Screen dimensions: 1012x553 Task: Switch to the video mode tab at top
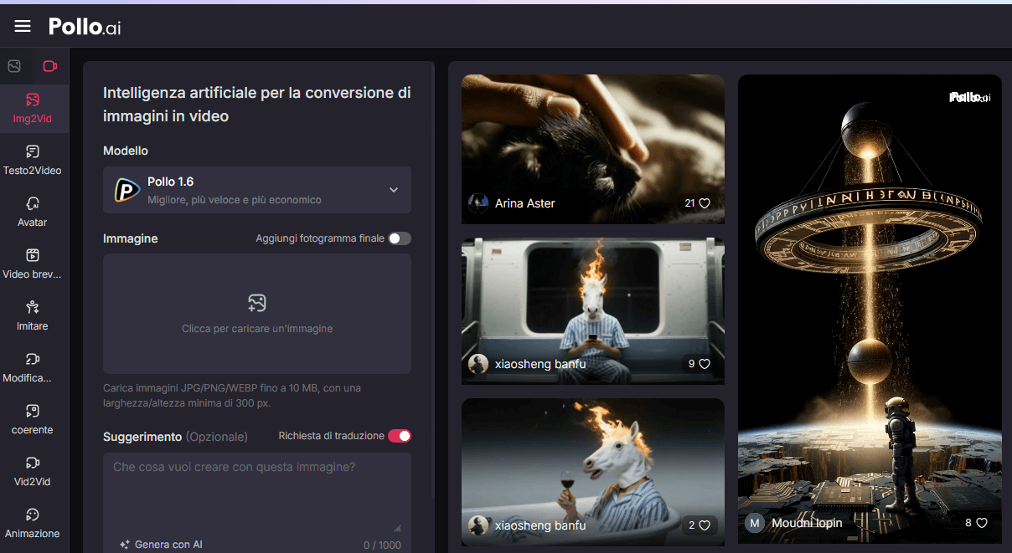coord(49,65)
